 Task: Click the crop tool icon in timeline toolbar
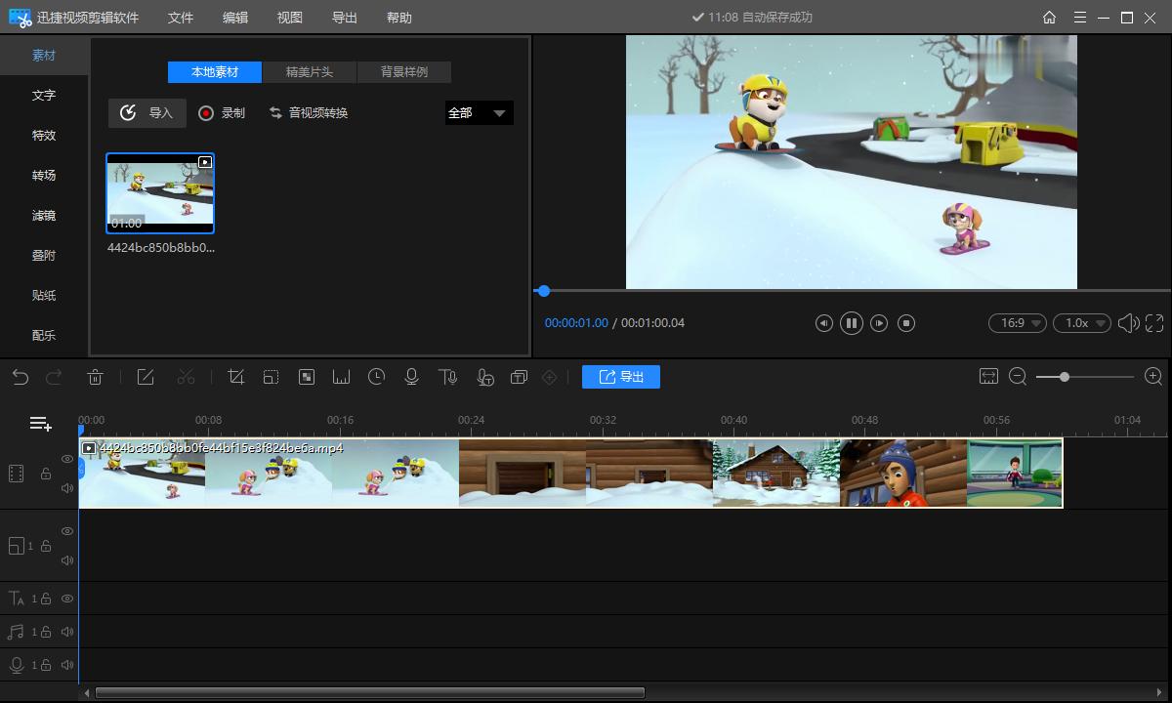point(235,377)
